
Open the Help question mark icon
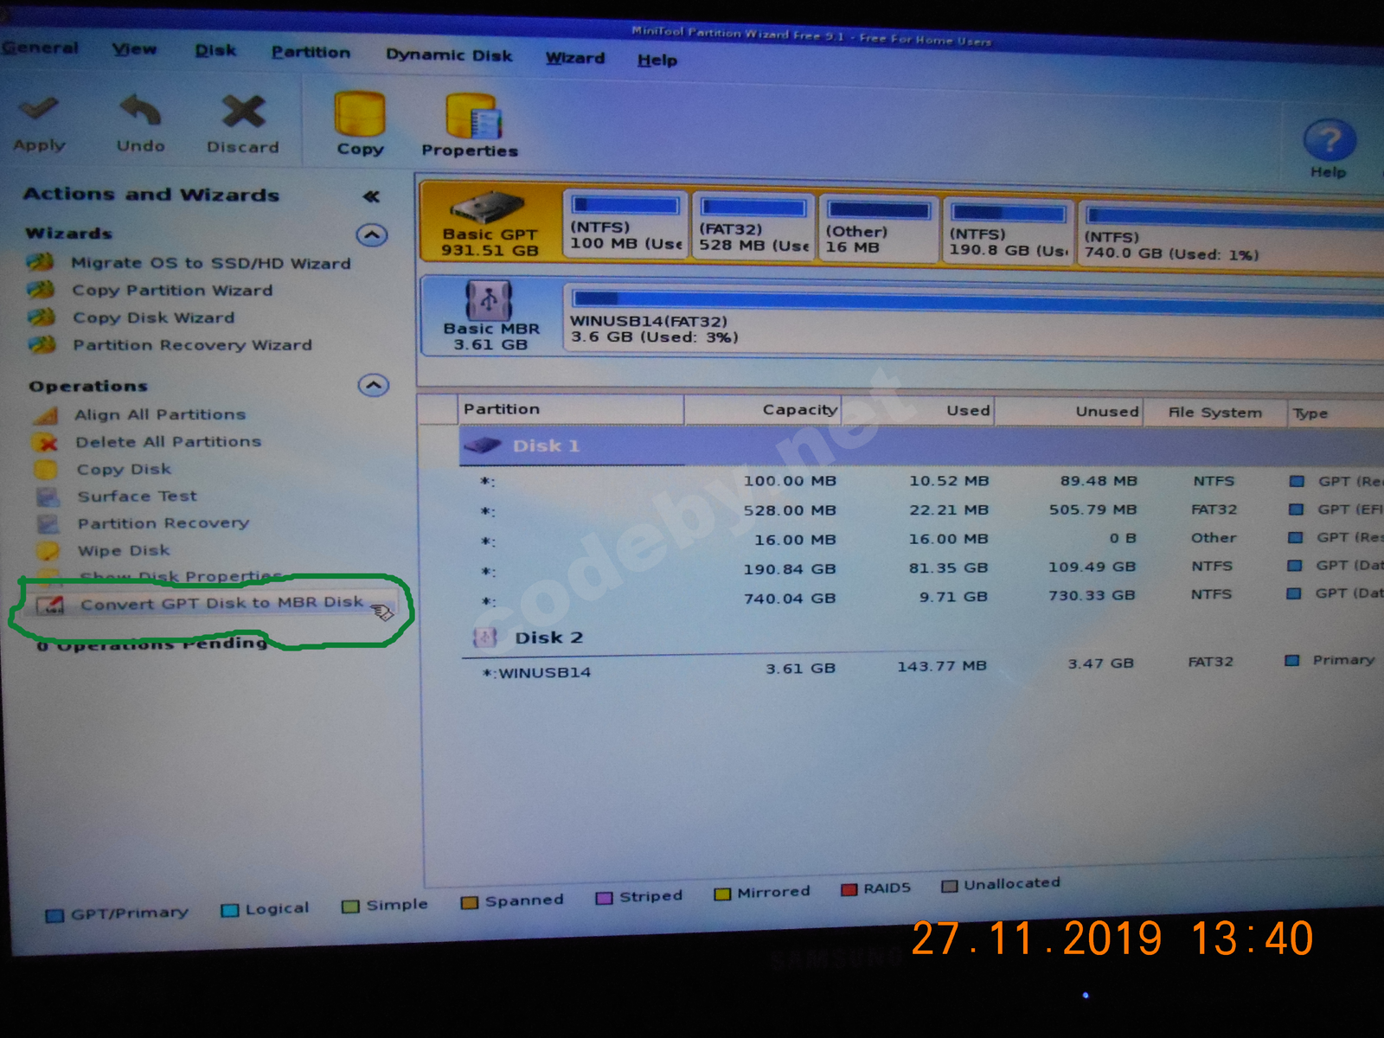coord(1330,139)
